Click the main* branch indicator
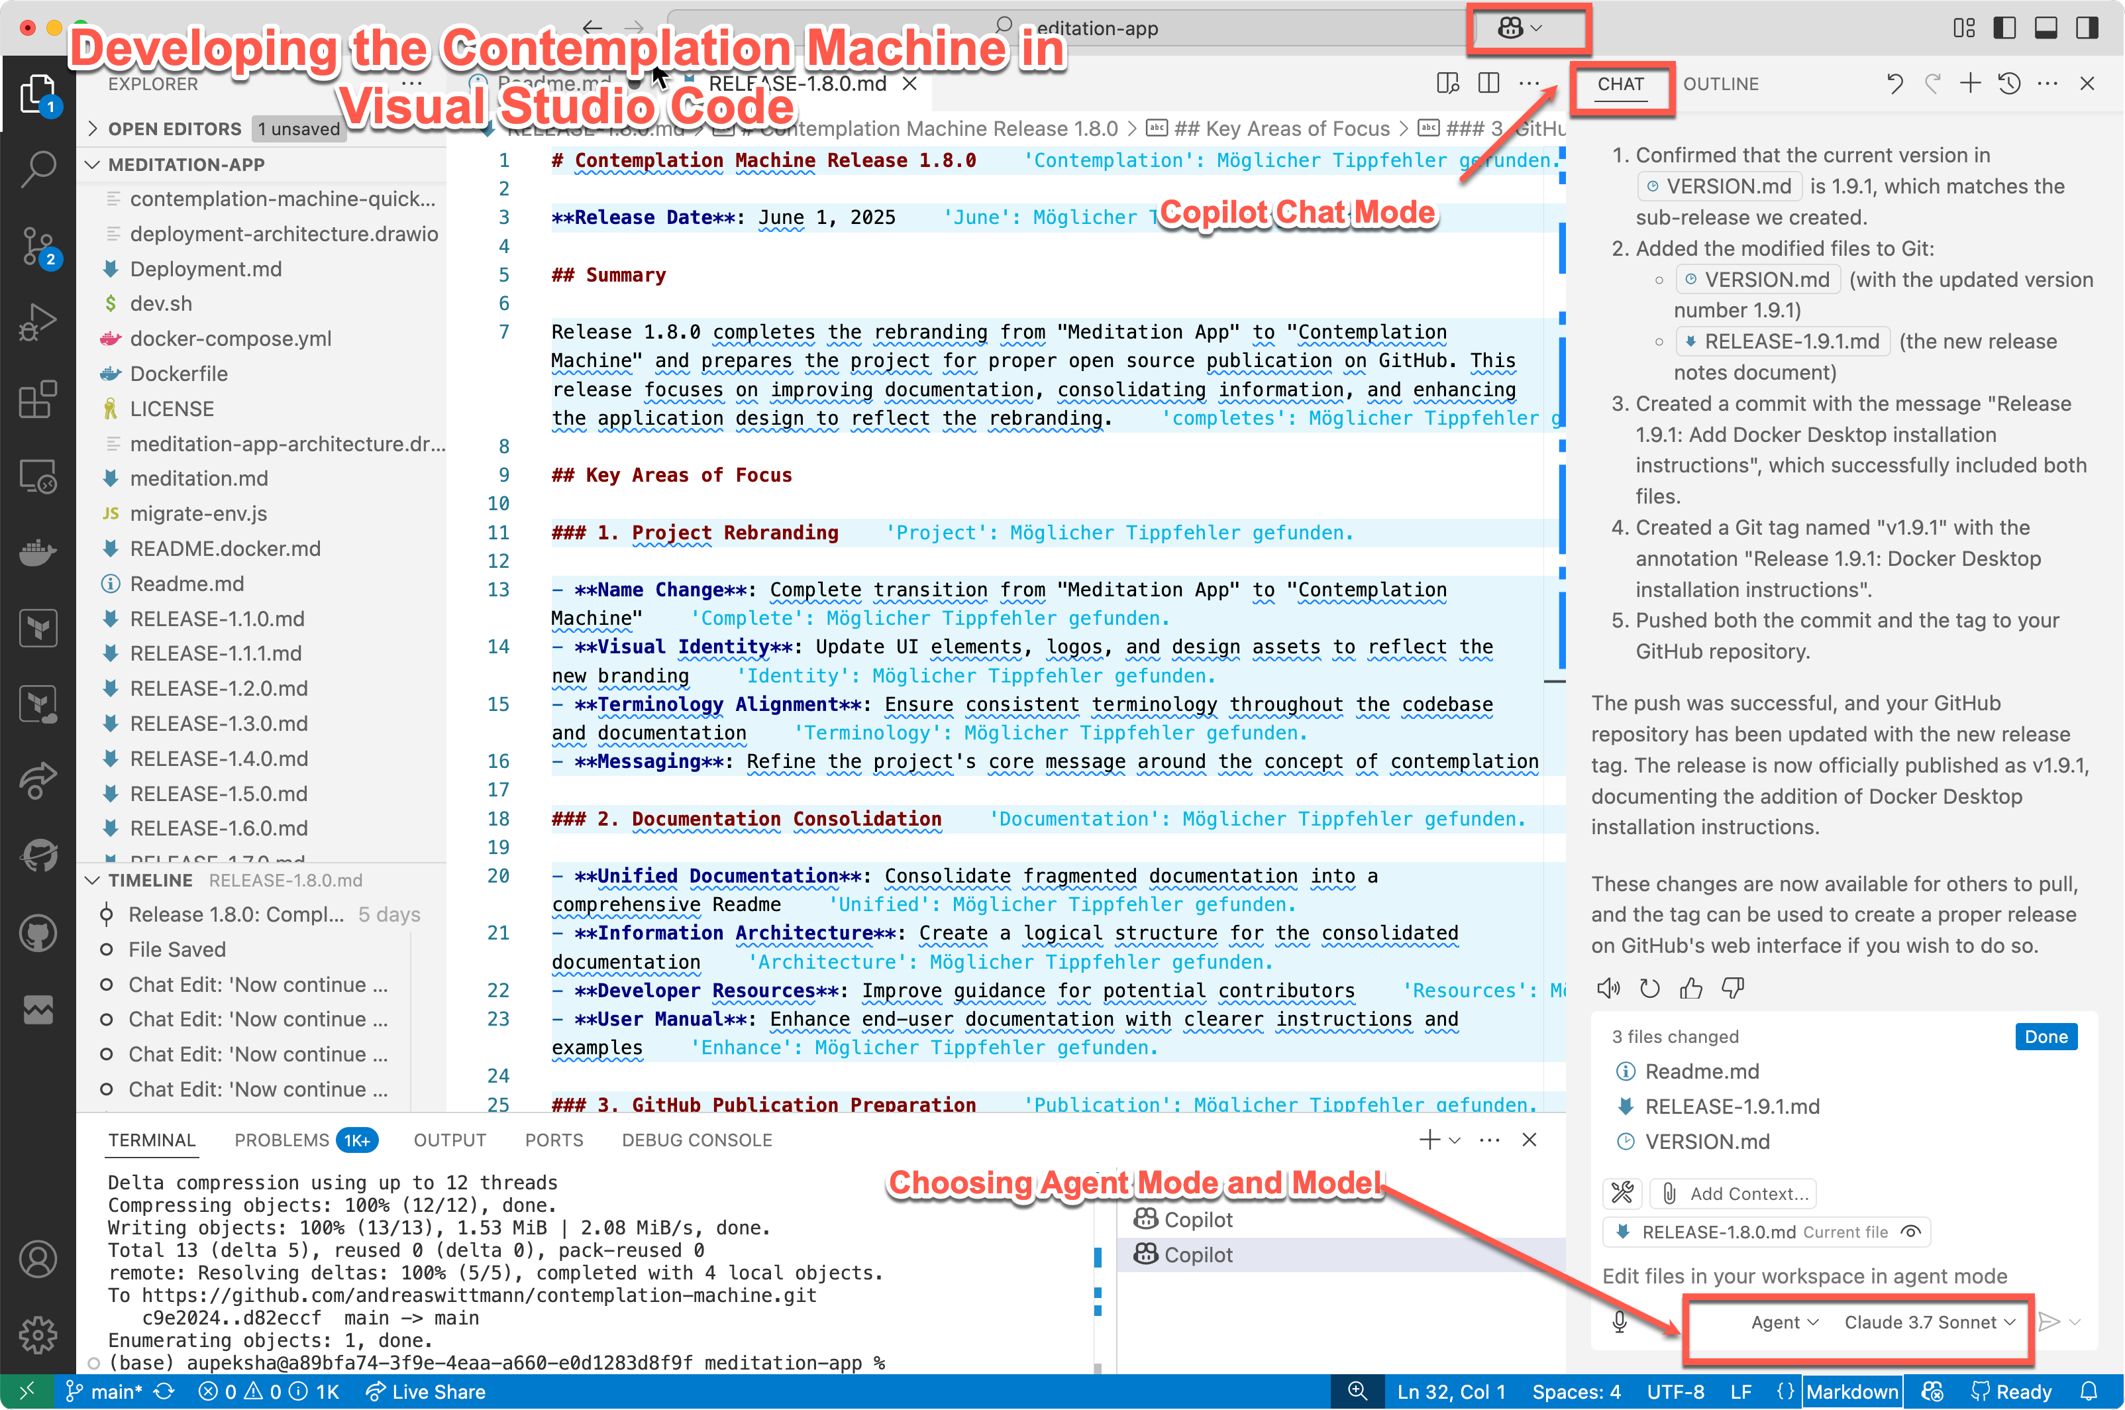This screenshot has width=2125, height=1410. click(x=104, y=1391)
